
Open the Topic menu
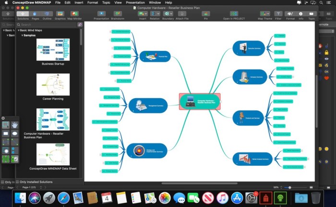point(106,2)
